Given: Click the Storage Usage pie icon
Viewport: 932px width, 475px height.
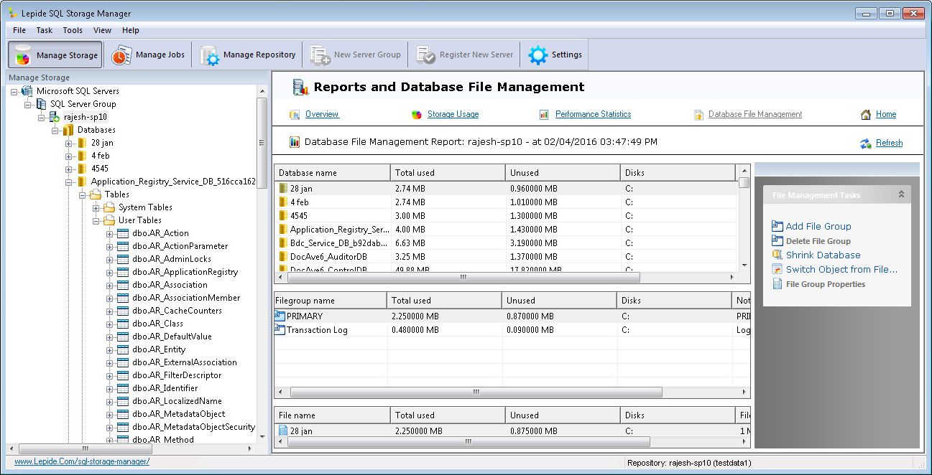Looking at the screenshot, I should tap(417, 115).
